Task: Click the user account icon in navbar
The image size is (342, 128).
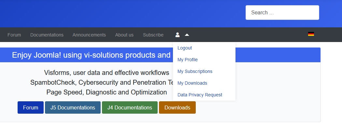Action: click(177, 35)
